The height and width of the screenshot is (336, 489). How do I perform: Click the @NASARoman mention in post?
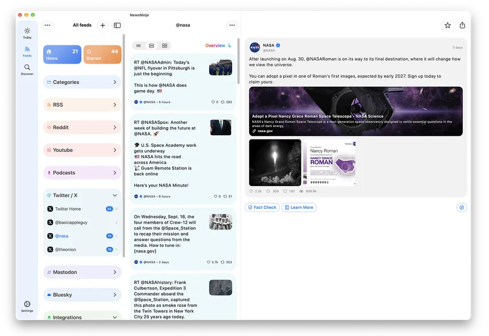coord(320,59)
